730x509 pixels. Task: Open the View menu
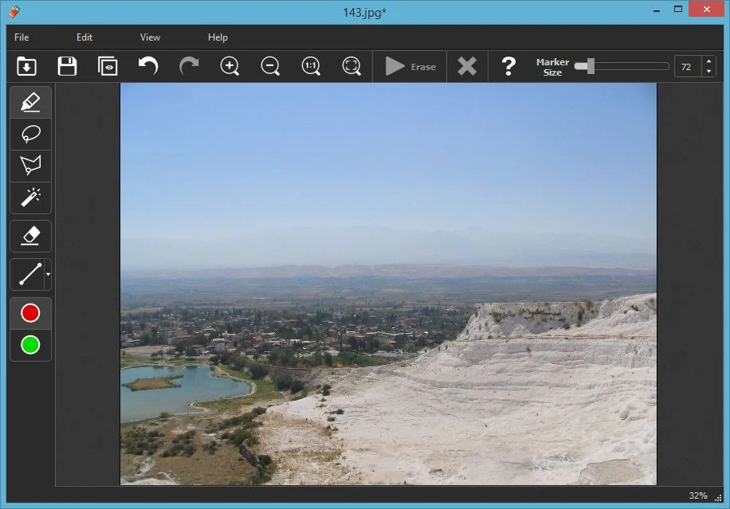pyautogui.click(x=150, y=37)
